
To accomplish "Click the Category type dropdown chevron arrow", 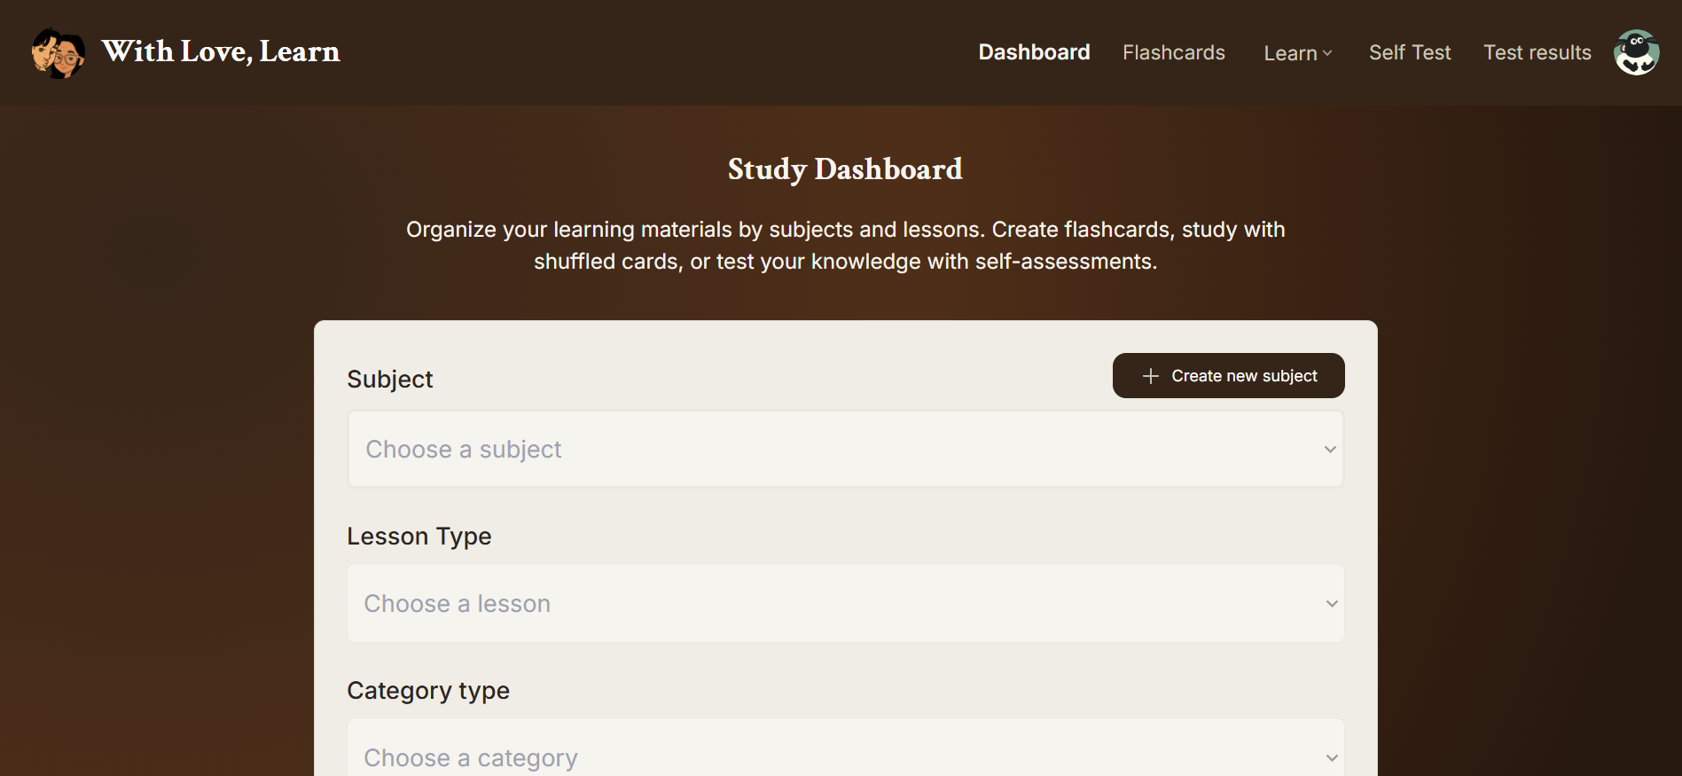I will click(1331, 757).
